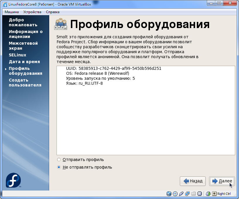Click the shared folders status icon
Viewport: 239px width, 199px height.
click(x=193, y=194)
